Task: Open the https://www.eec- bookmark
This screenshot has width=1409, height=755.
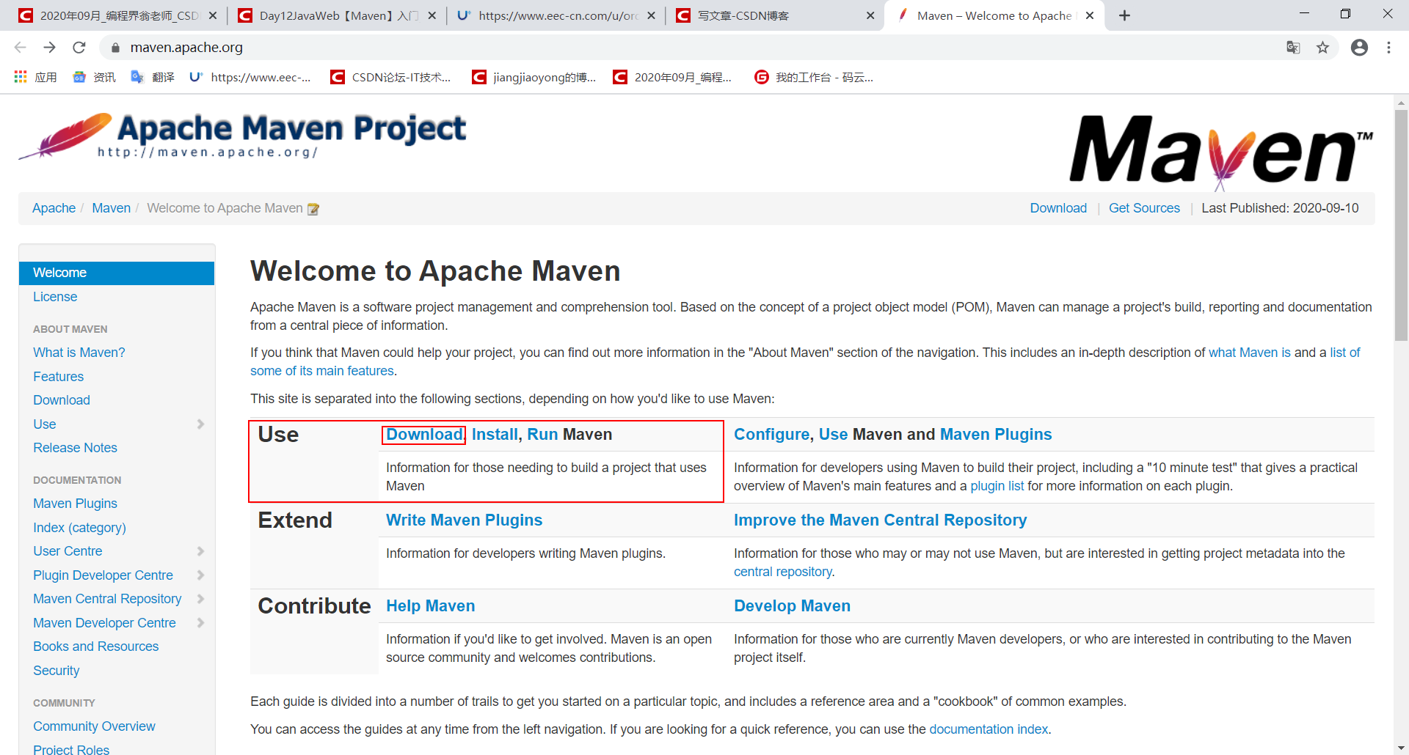Action: [x=250, y=77]
